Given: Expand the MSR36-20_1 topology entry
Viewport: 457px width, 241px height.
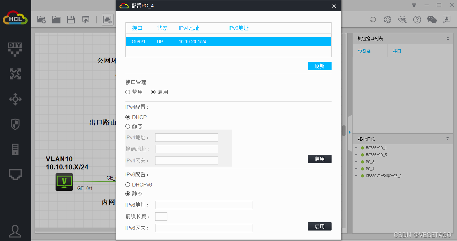Looking at the screenshot, I should pyautogui.click(x=356, y=148).
